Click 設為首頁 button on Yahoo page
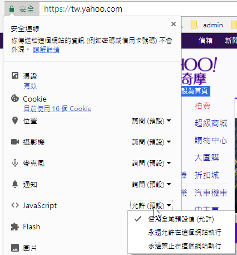Screen dimensions: 237x255 pos(195,91)
